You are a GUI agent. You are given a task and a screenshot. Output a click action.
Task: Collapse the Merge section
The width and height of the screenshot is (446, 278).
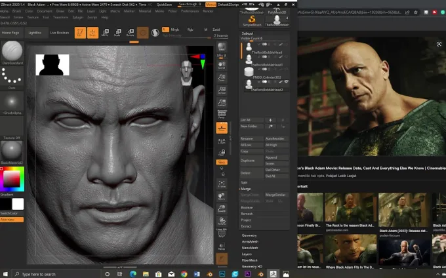point(245,189)
